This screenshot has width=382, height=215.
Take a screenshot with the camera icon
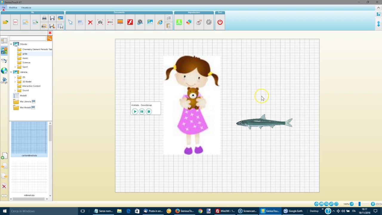click(x=100, y=22)
